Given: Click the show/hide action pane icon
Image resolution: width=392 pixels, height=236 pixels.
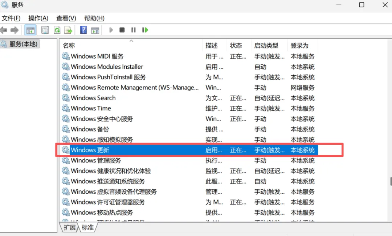Looking at the screenshot, I should [x=95, y=30].
